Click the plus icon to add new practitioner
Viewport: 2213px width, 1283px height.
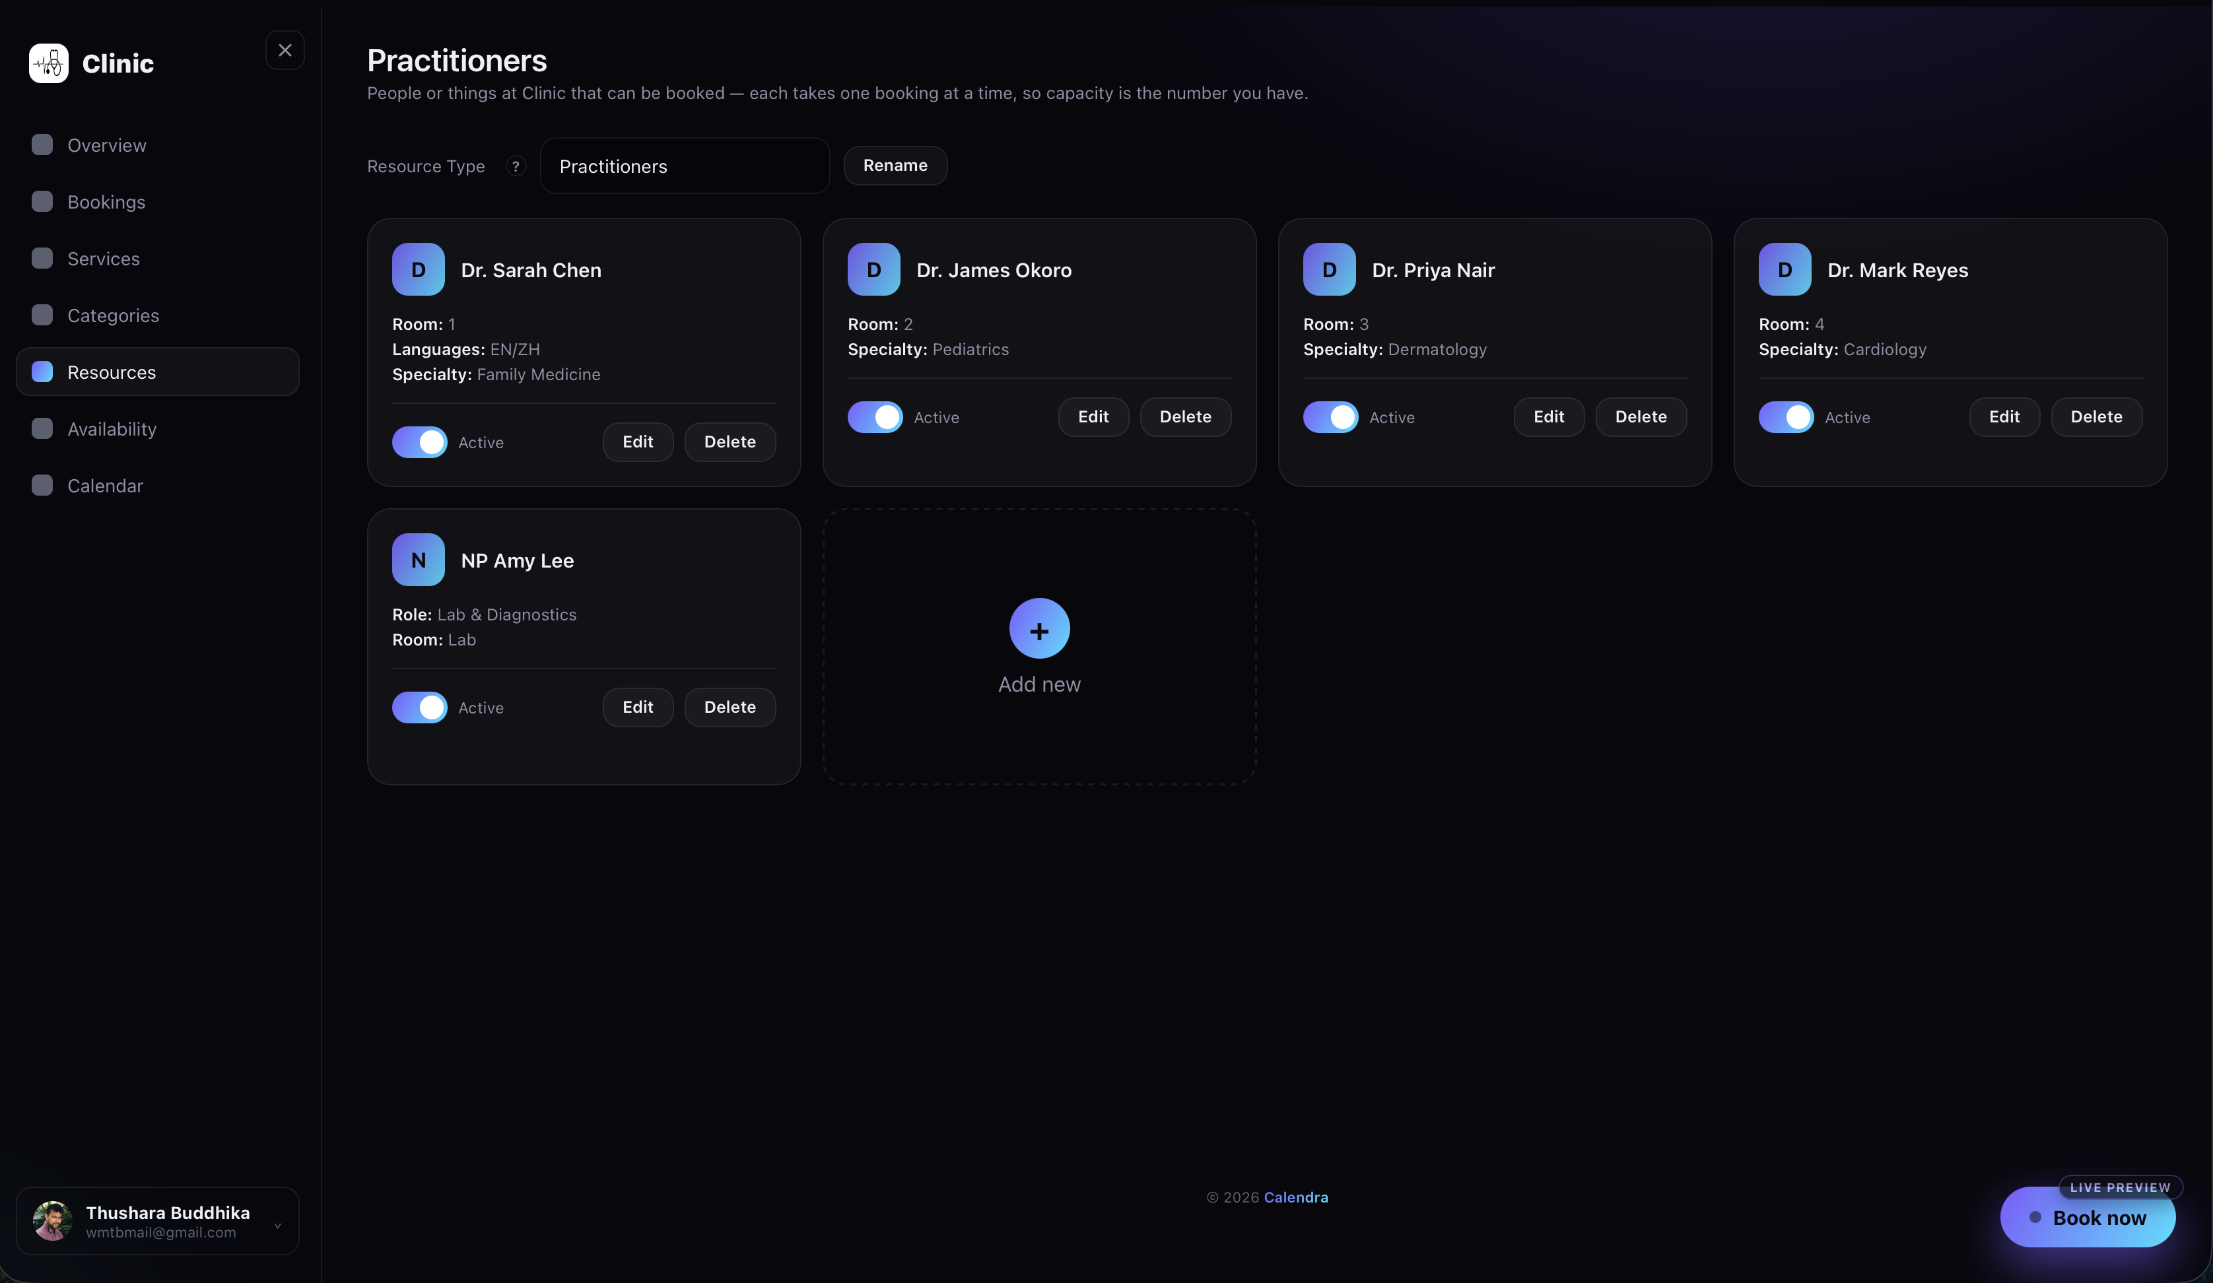click(x=1039, y=629)
